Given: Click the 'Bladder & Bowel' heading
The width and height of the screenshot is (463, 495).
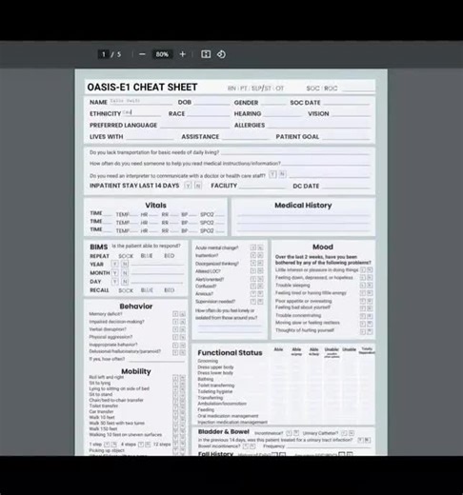Looking at the screenshot, I should [x=224, y=432].
